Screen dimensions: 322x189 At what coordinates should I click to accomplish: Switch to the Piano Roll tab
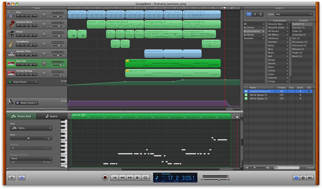pyautogui.click(x=21, y=116)
